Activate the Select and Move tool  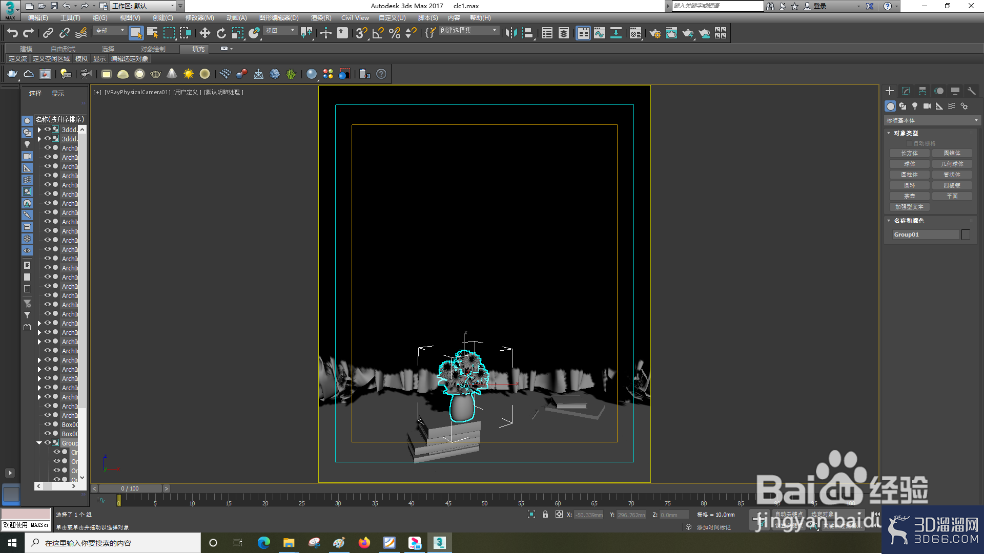click(x=204, y=33)
